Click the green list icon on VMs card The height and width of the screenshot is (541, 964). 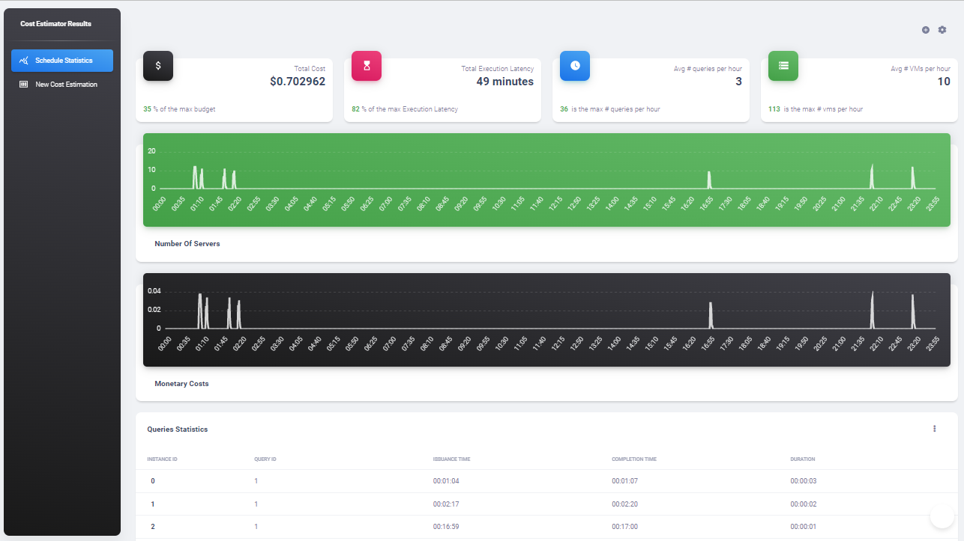783,66
